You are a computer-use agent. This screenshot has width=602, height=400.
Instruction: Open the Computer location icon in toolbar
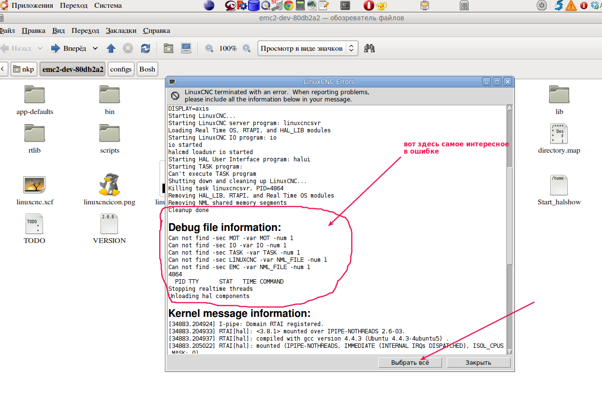coord(186,48)
